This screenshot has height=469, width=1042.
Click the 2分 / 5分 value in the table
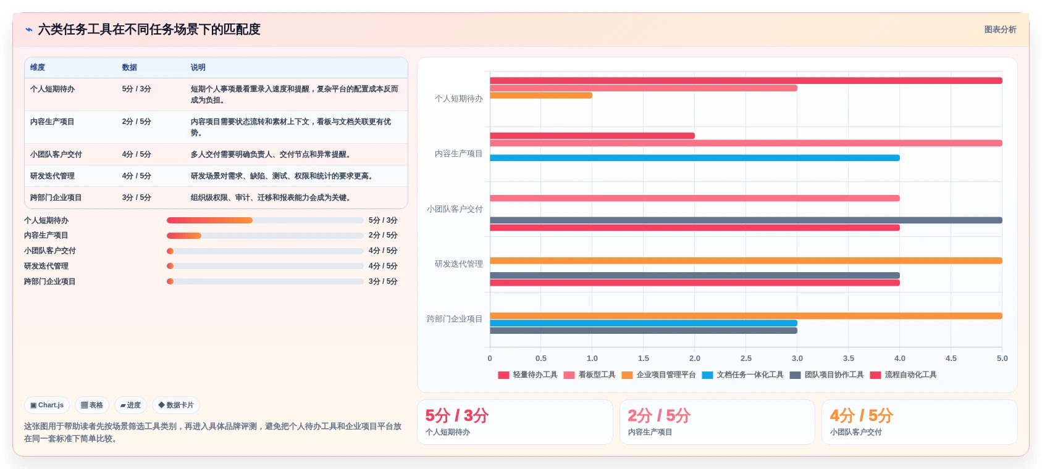[x=137, y=122]
